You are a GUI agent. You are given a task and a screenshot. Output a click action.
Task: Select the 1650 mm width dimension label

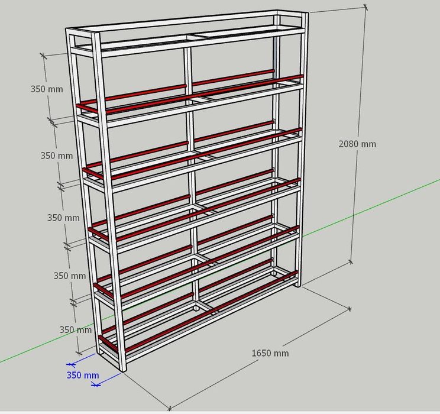pyautogui.click(x=270, y=353)
